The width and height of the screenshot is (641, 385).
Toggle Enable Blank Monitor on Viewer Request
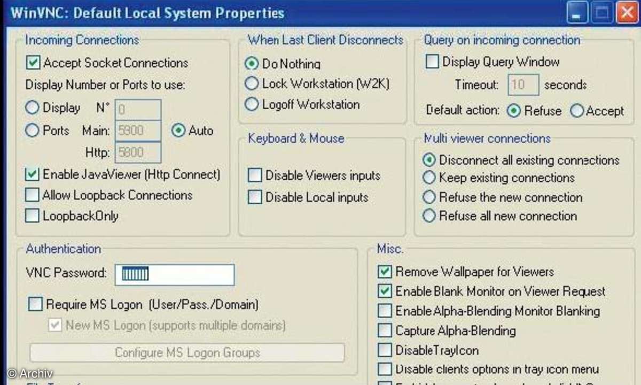(x=385, y=291)
